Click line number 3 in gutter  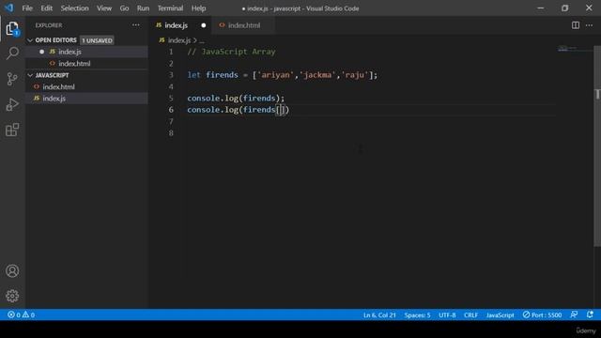tap(171, 75)
